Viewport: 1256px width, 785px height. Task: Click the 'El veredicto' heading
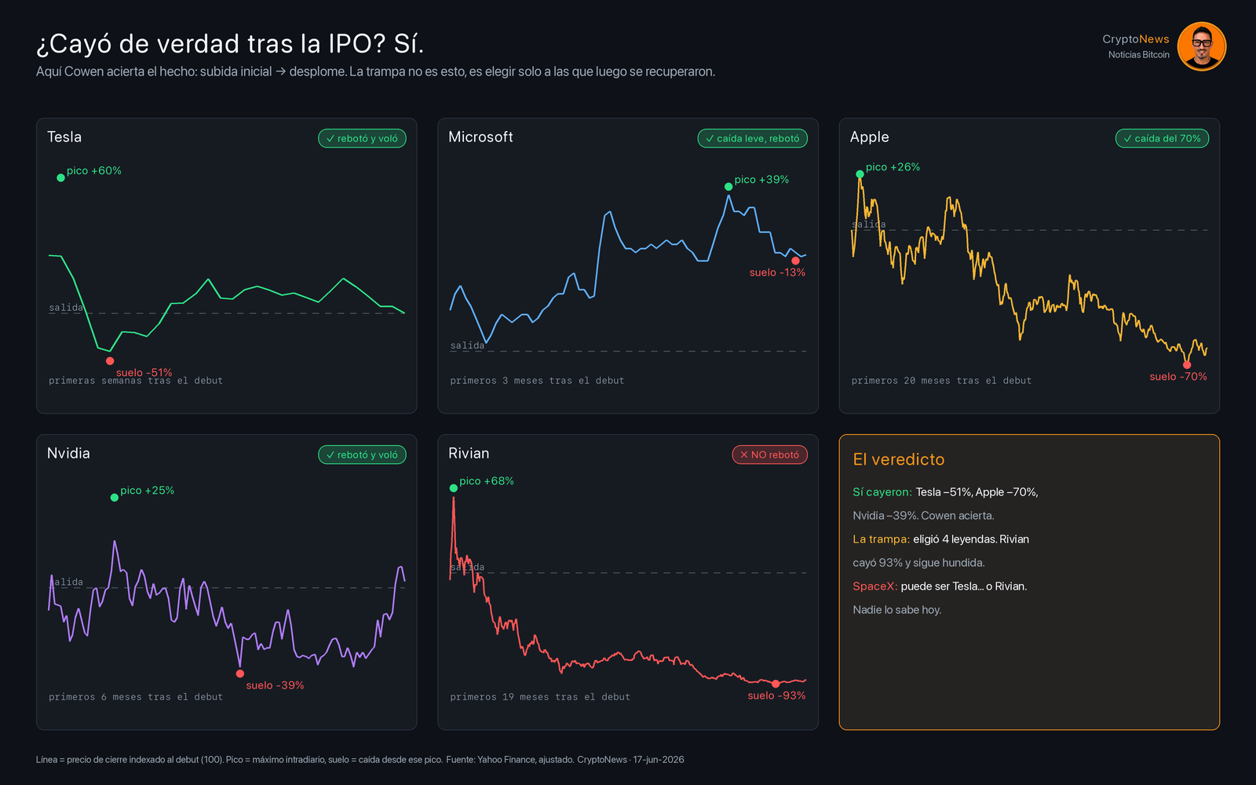tap(899, 459)
